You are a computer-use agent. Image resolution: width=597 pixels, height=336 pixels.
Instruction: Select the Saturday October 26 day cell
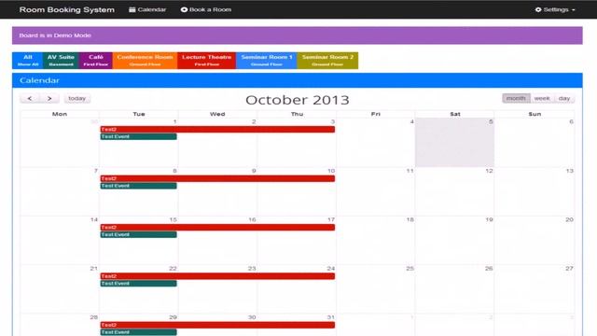454,289
